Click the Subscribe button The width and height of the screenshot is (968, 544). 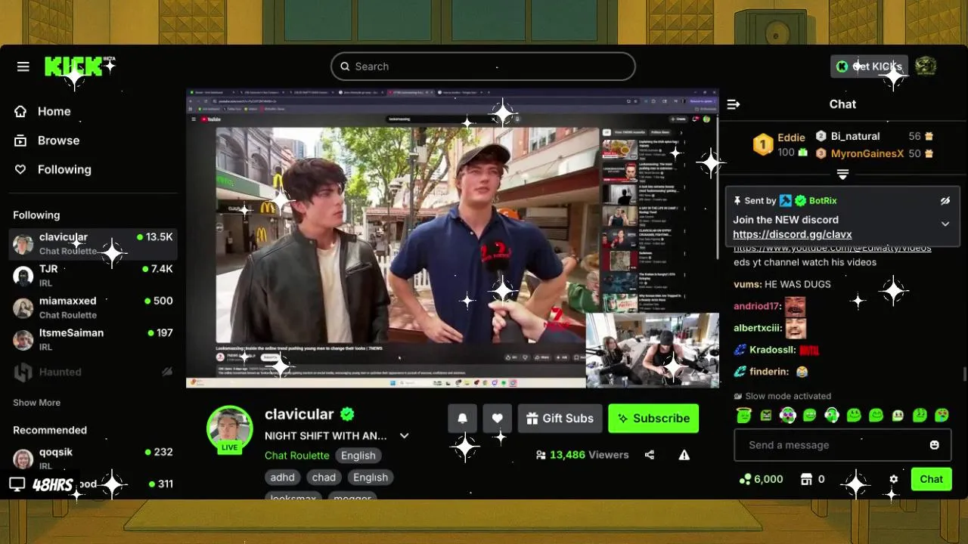point(653,418)
